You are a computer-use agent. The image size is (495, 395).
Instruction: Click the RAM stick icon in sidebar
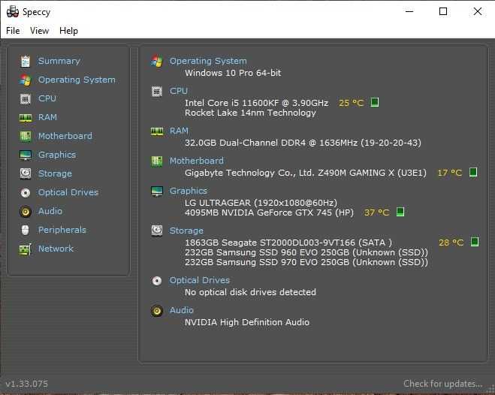pos(26,118)
